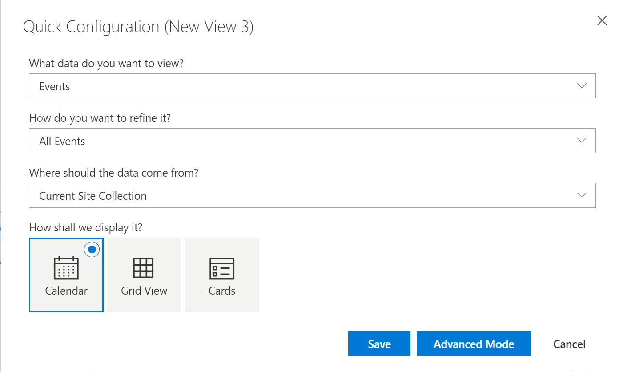Choose the Grid View display tile
623x372 pixels.
(x=144, y=275)
